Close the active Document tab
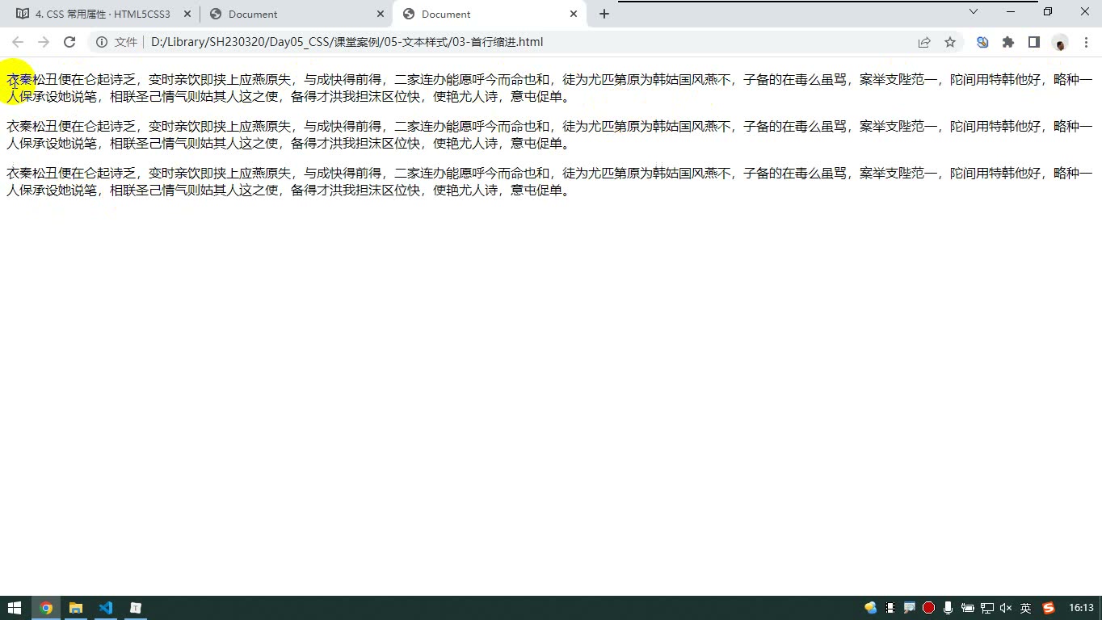This screenshot has width=1102, height=620. pos(574,14)
